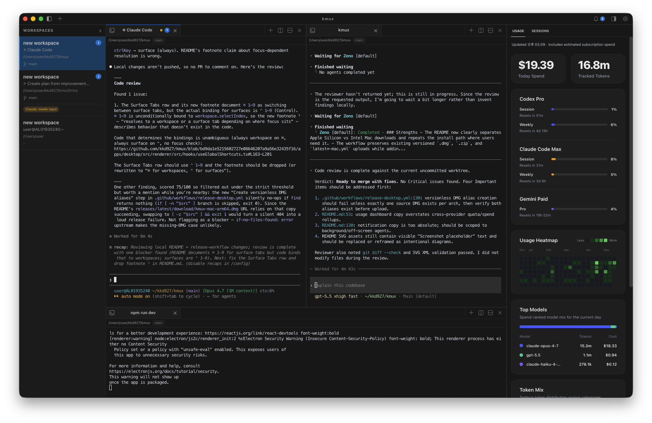
Task: Click the Usage Heatmap grid
Action: tap(568, 271)
